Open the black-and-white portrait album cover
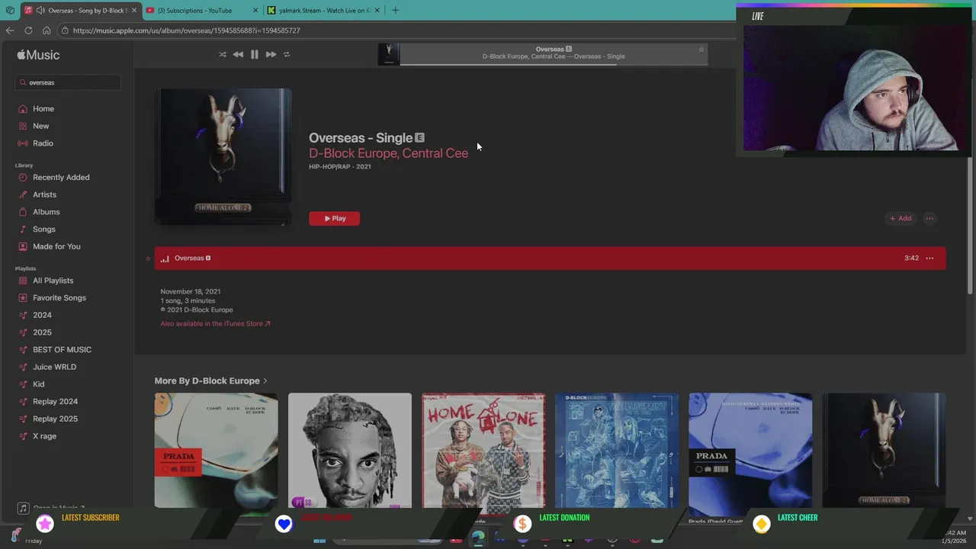The height and width of the screenshot is (549, 976). (x=350, y=451)
